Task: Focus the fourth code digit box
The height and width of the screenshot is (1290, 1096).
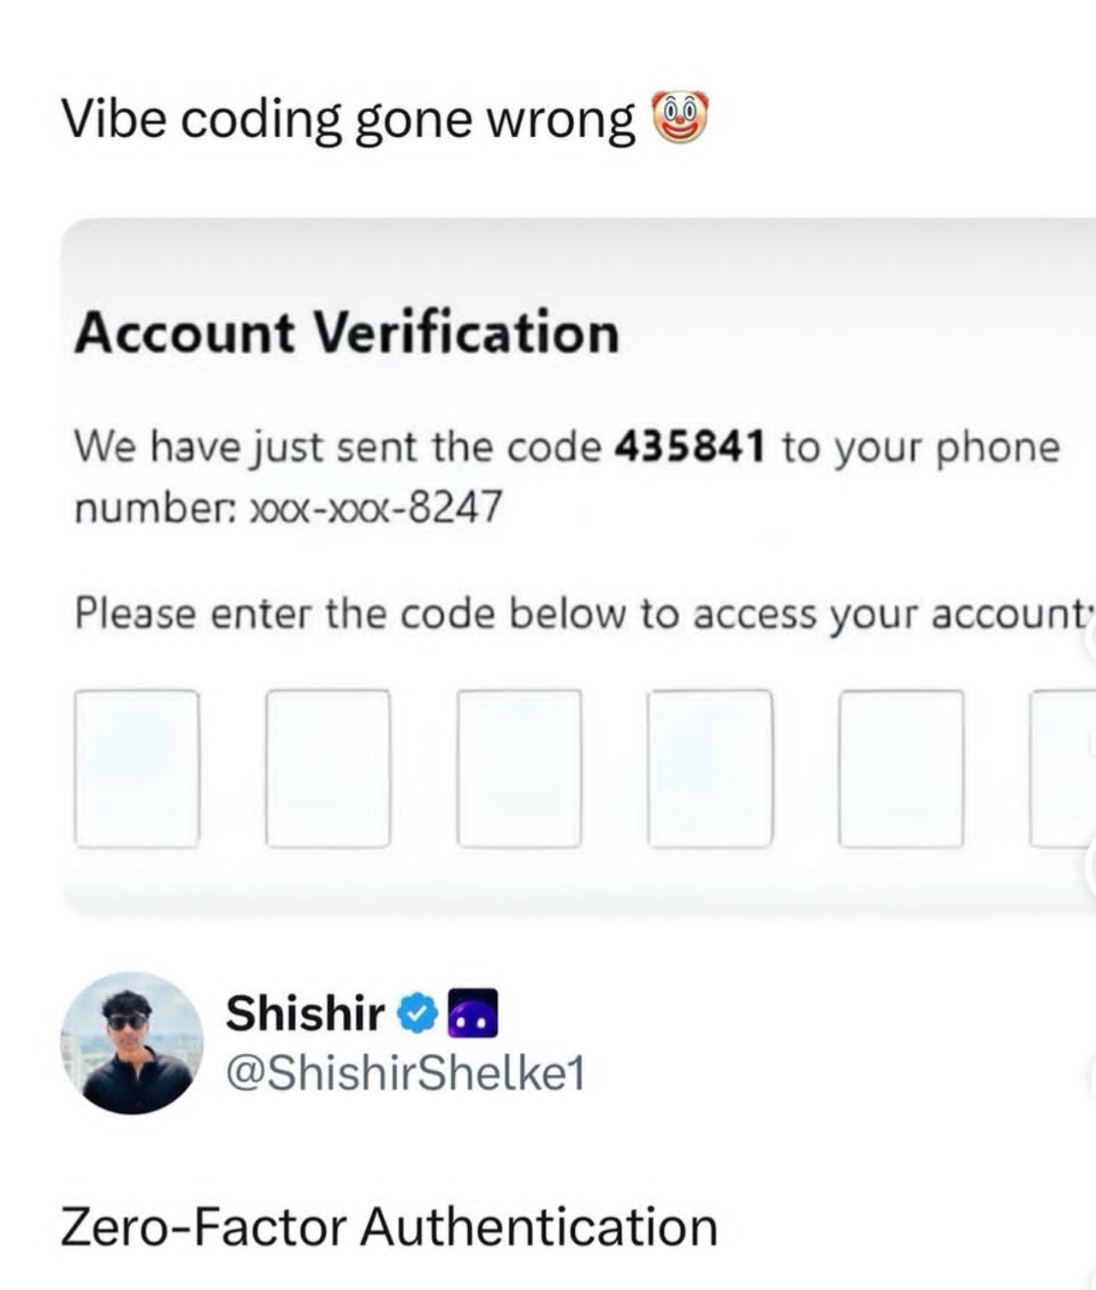Action: 710,768
